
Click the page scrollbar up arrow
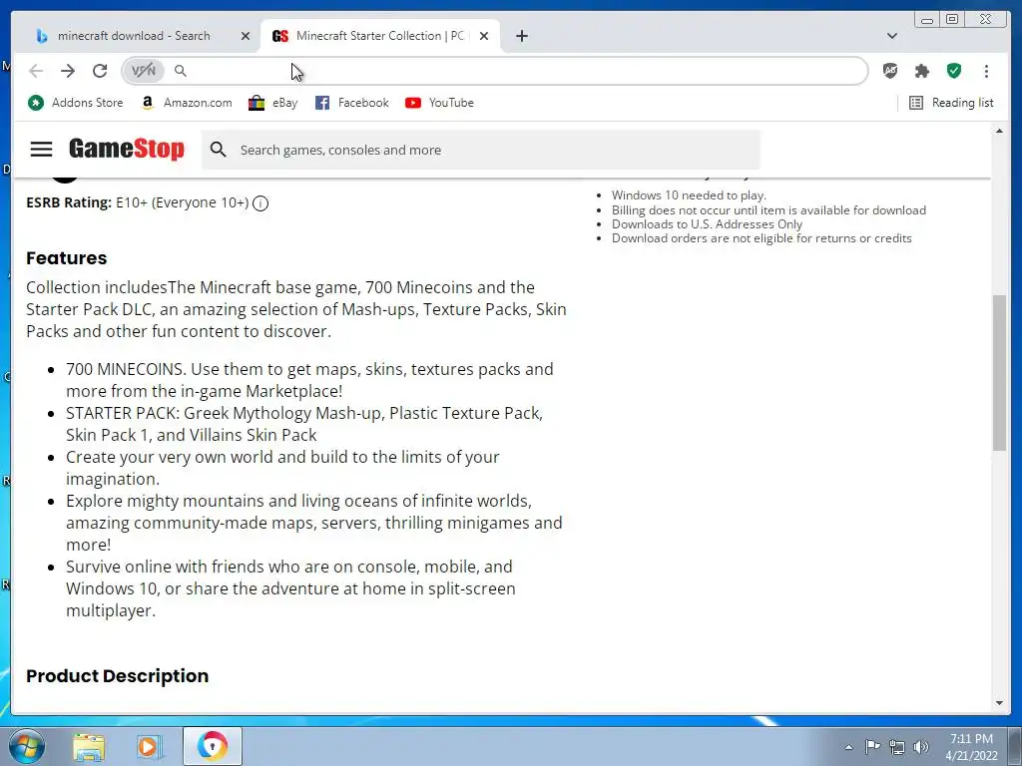tap(999, 131)
